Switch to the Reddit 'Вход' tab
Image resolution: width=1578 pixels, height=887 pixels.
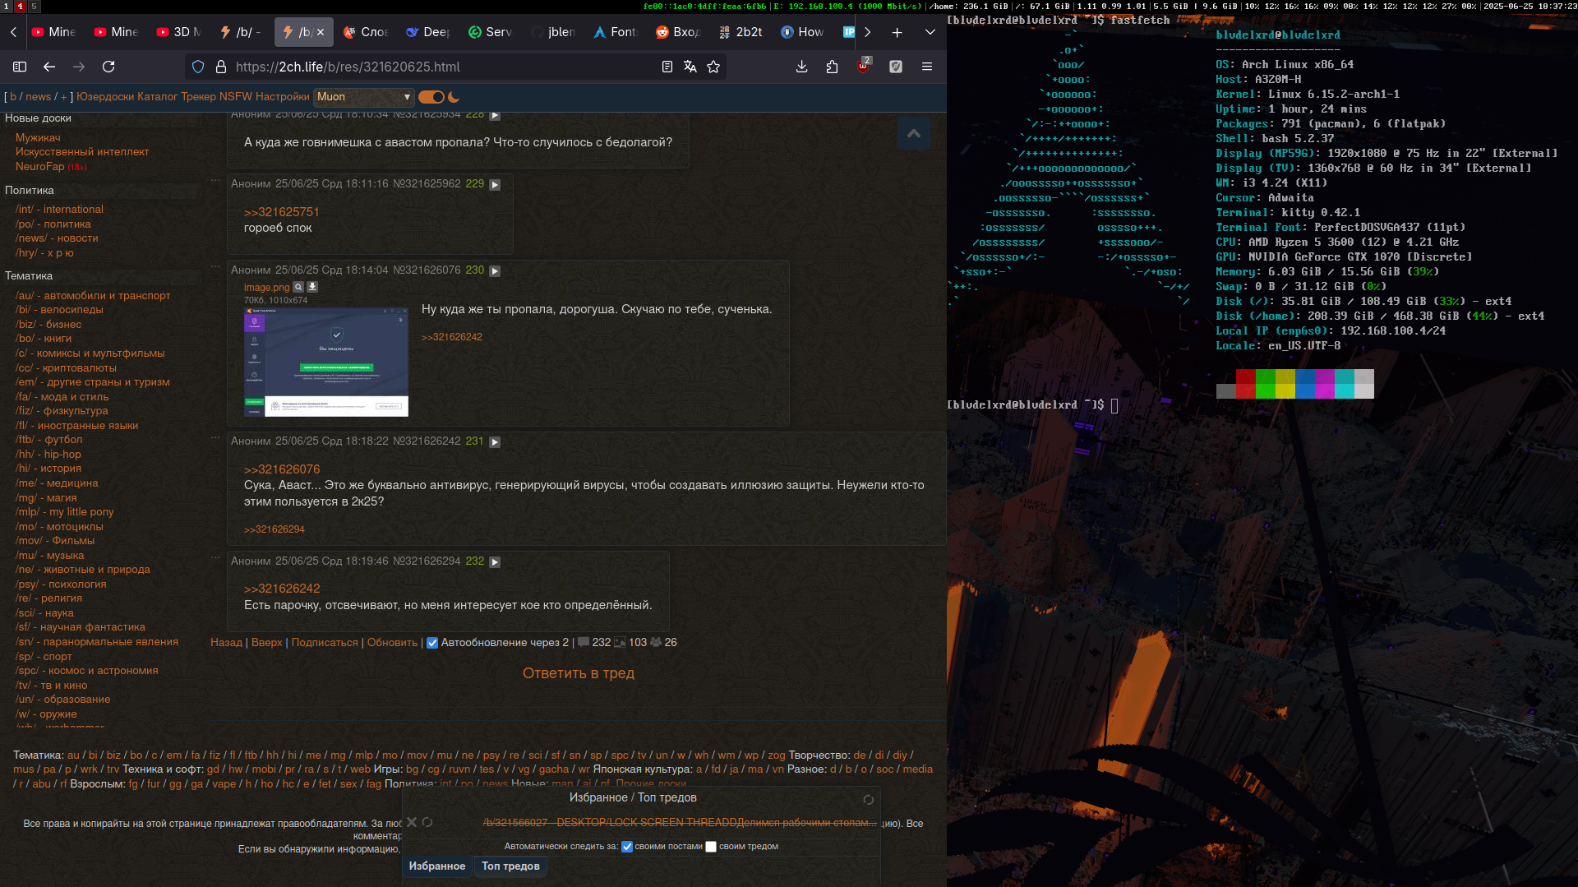click(x=679, y=32)
